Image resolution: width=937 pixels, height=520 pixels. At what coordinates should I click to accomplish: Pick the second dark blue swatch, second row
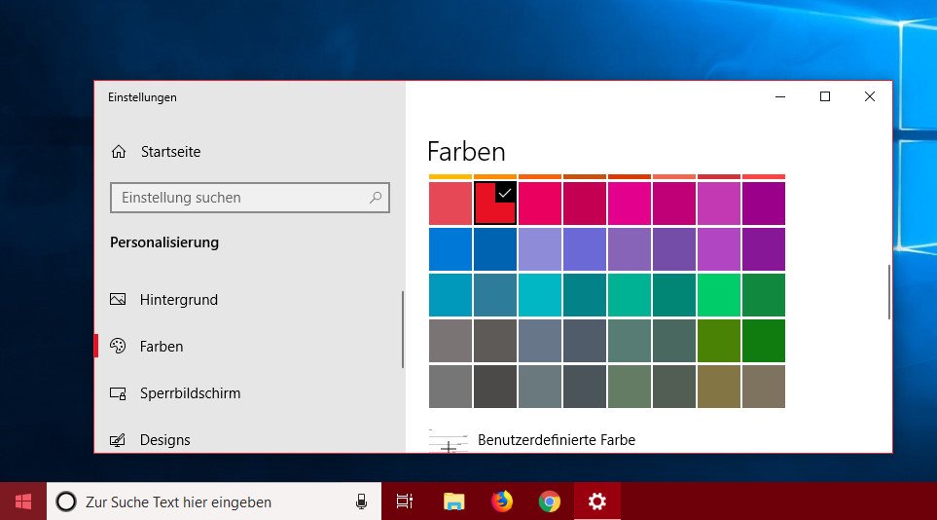coord(495,249)
